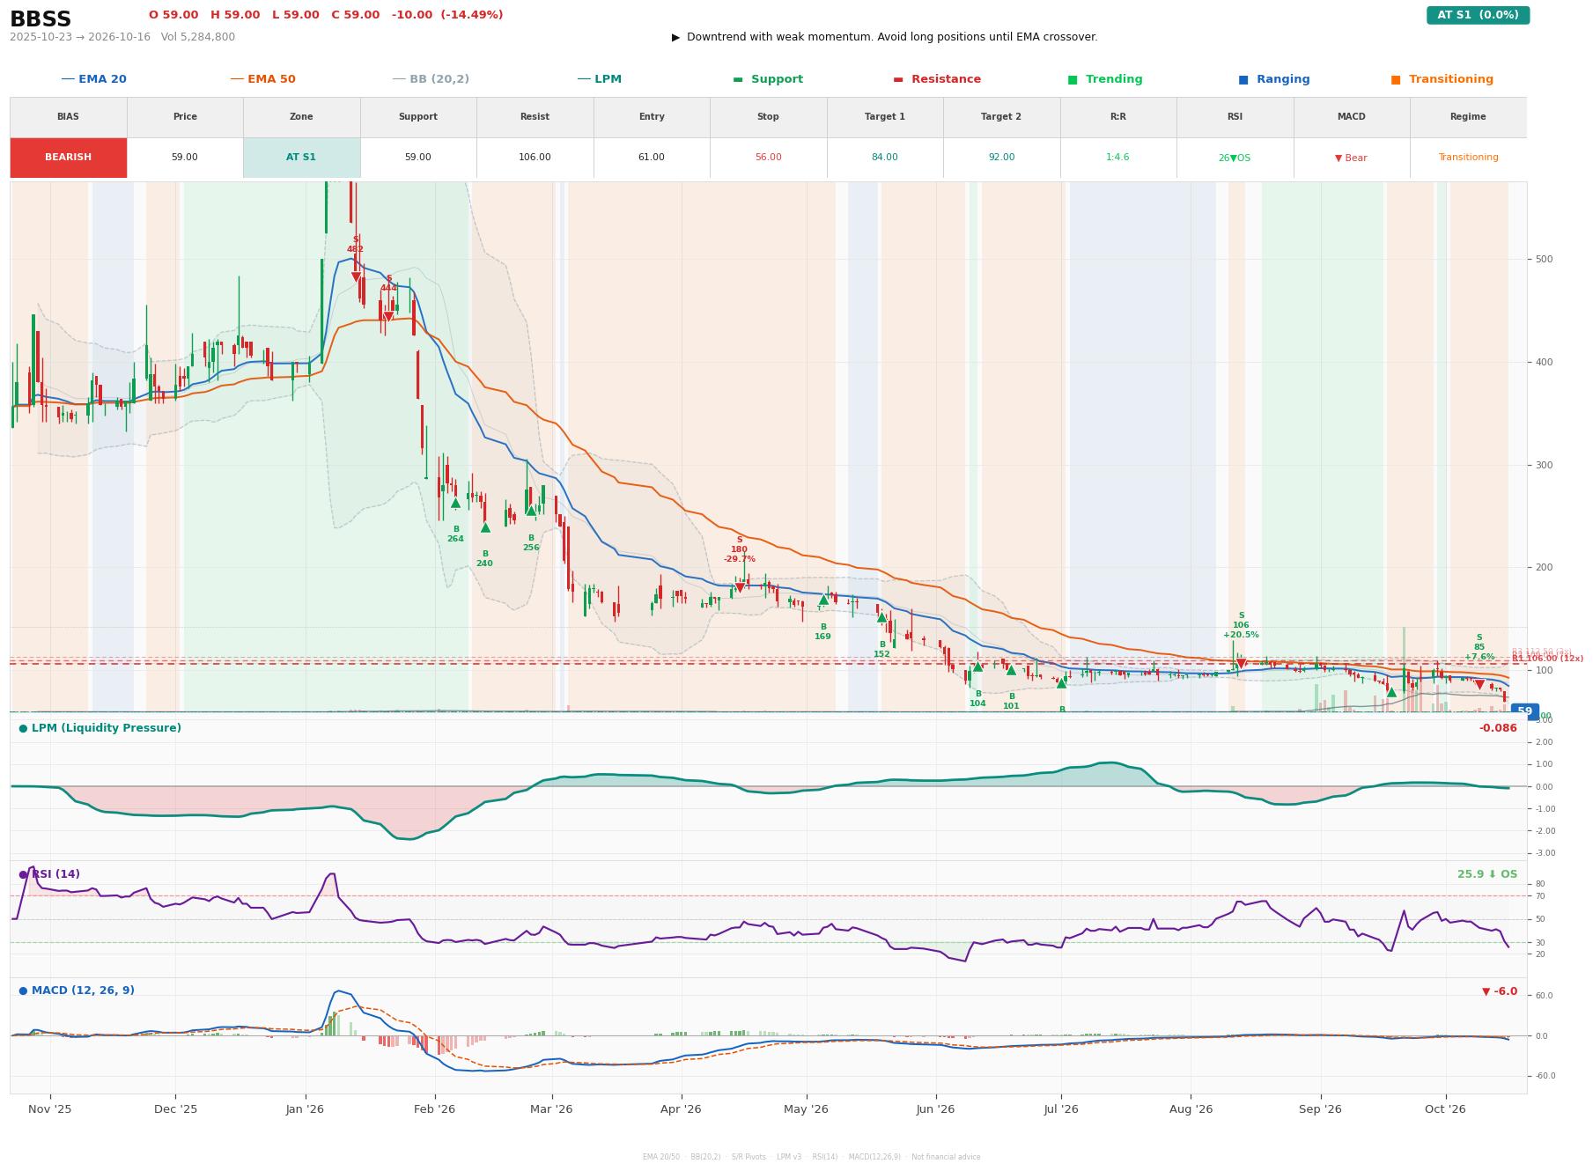
Task: Click the R:R value 1:4.6
Action: 1117,158
